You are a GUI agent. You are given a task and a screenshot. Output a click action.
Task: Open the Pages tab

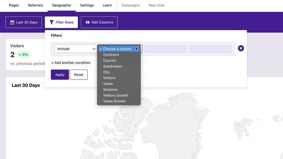coord(14,5)
